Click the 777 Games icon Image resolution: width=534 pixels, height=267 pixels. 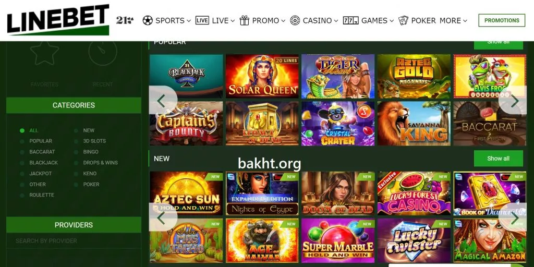pyautogui.click(x=350, y=20)
